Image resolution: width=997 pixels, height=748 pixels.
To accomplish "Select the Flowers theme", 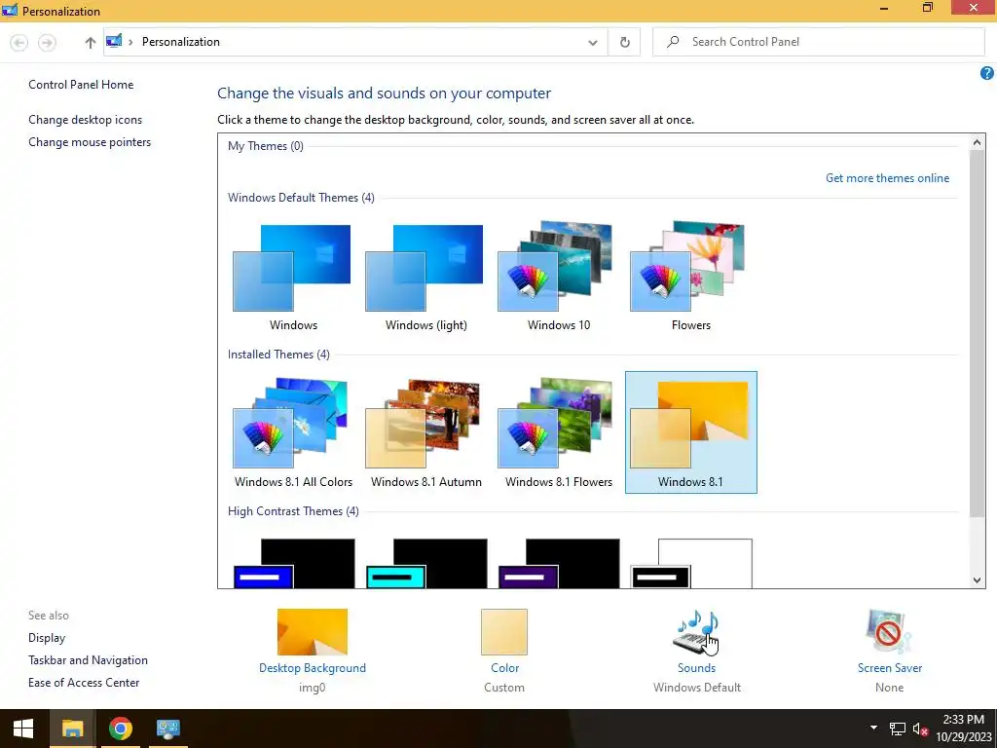I will tap(690, 278).
